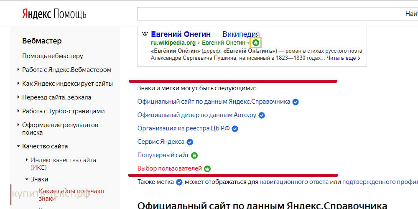This screenshot has width=418, height=209.
Task: Open the Выбор пользователей link
Action: [170, 168]
